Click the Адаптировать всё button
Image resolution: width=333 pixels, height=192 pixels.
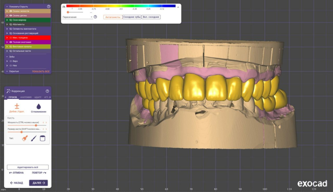click(28, 167)
